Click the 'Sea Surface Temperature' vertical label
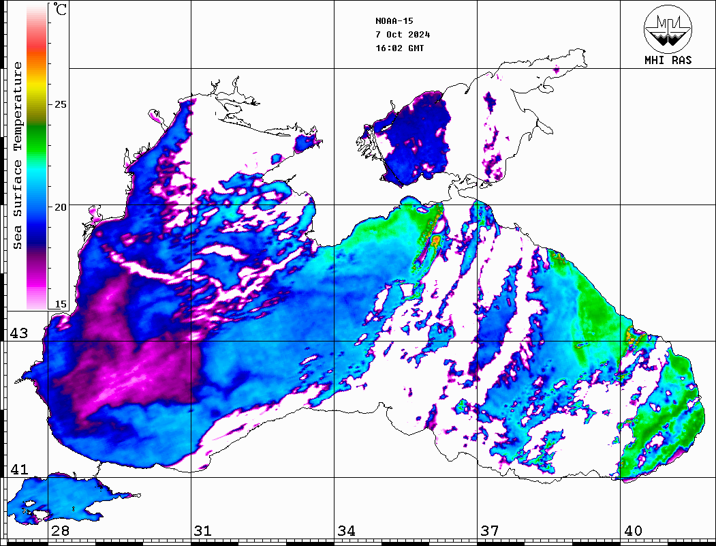716x546 pixels. click(x=18, y=155)
